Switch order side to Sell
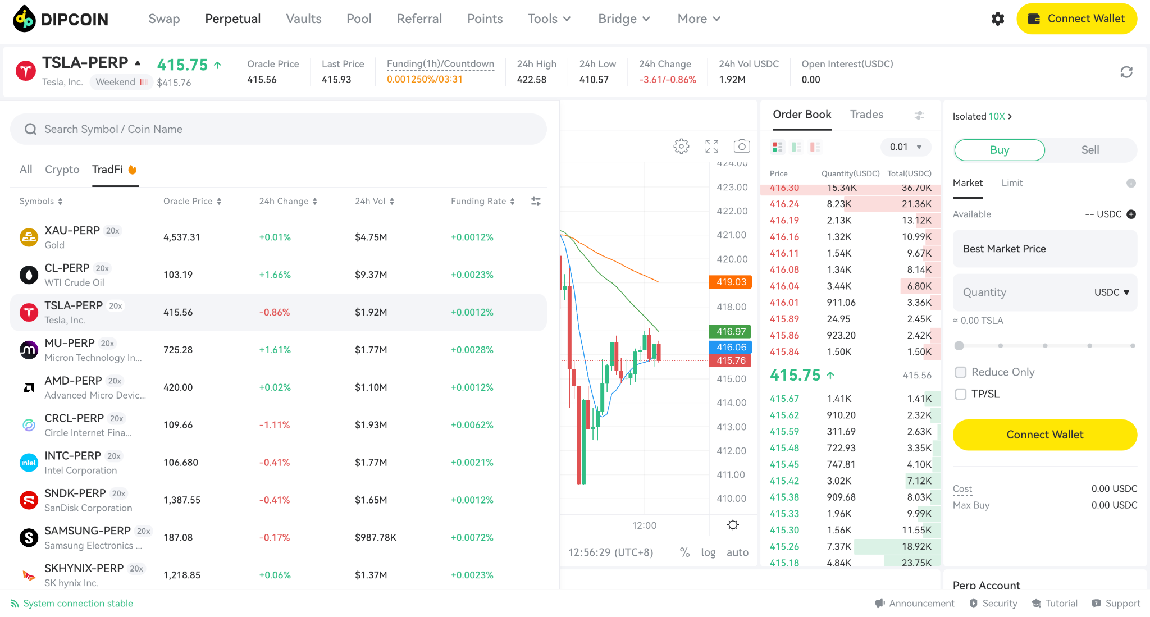This screenshot has width=1150, height=617. coord(1090,150)
